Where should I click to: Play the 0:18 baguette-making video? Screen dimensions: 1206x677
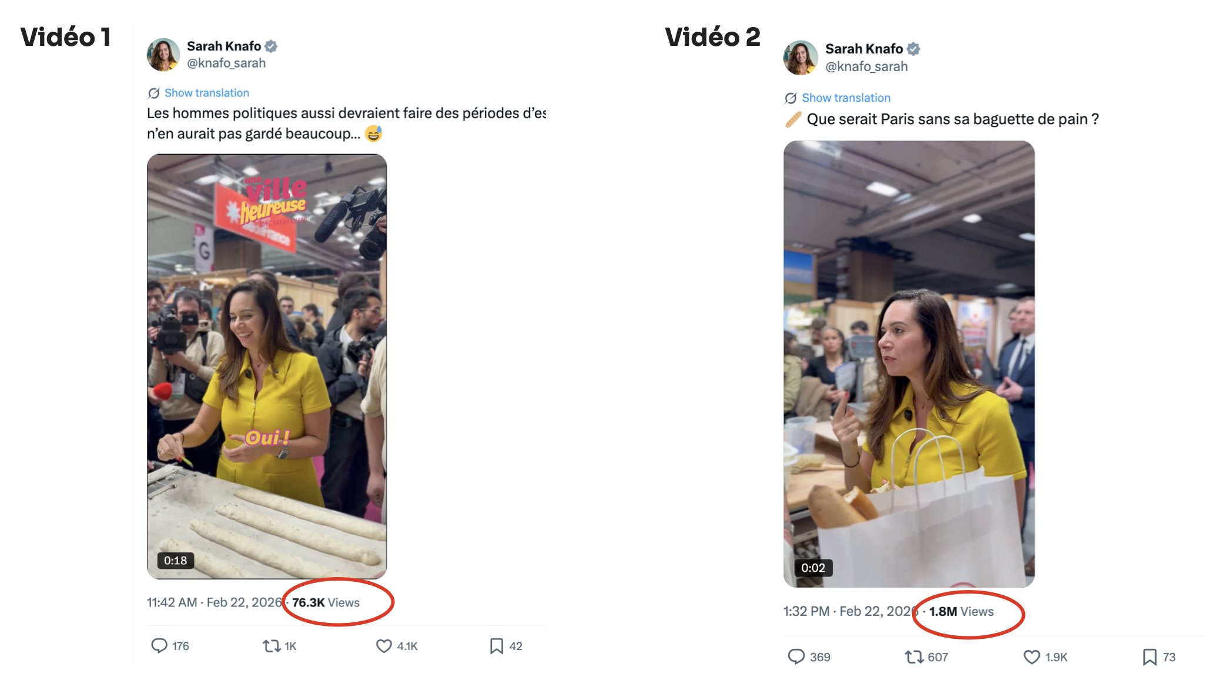coord(267,366)
